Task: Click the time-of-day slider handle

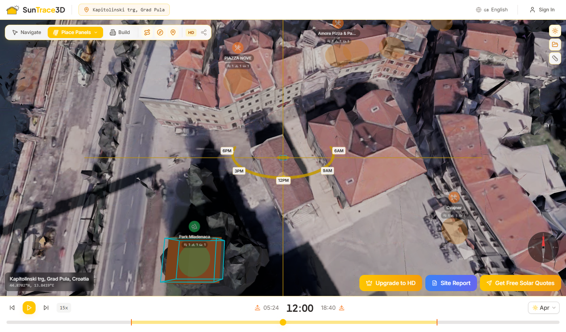Action: pos(283,322)
